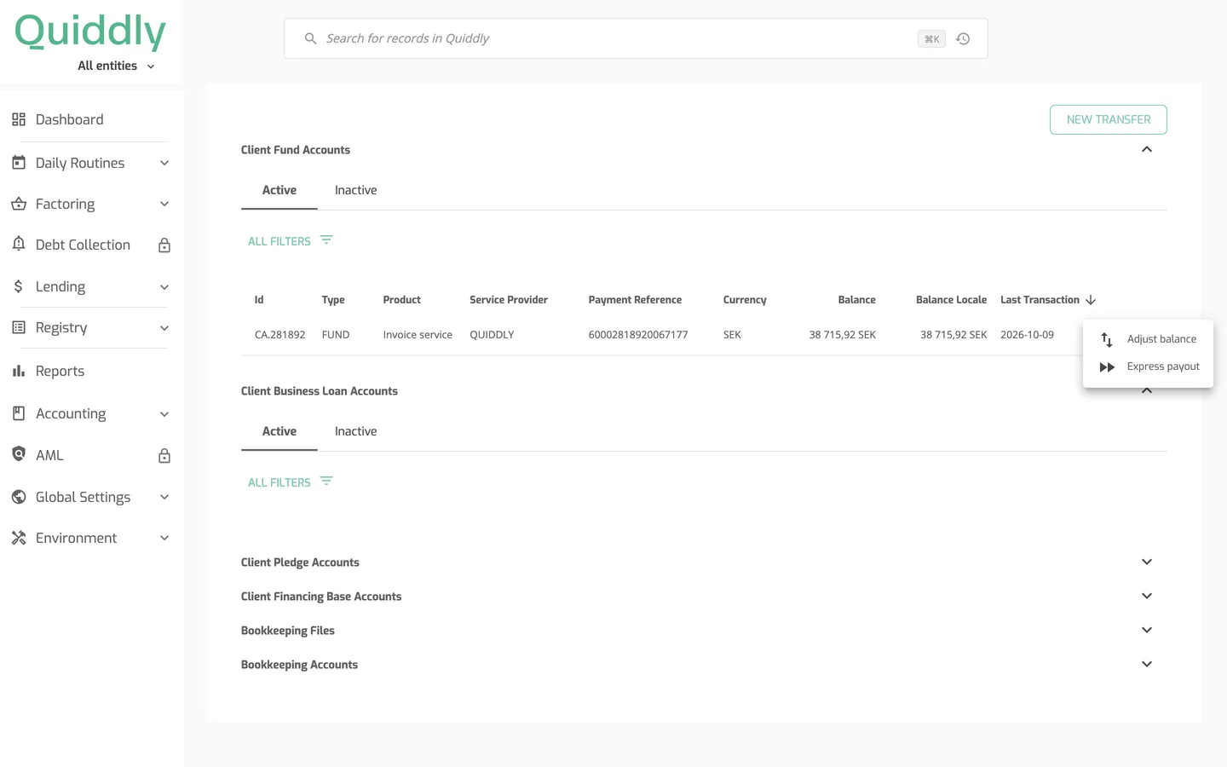Sort by Balance column header

coord(856,300)
